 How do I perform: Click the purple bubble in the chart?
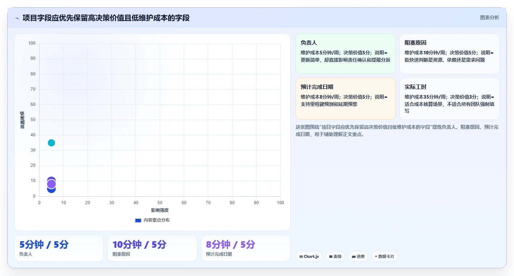tap(52, 184)
